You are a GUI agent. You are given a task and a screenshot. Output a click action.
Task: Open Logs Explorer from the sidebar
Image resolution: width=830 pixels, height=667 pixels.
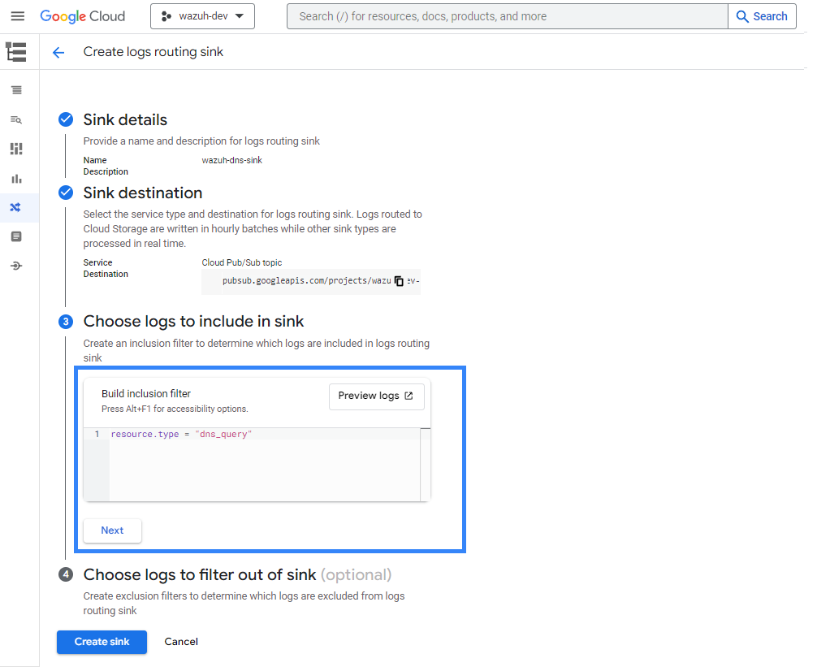pos(16,90)
